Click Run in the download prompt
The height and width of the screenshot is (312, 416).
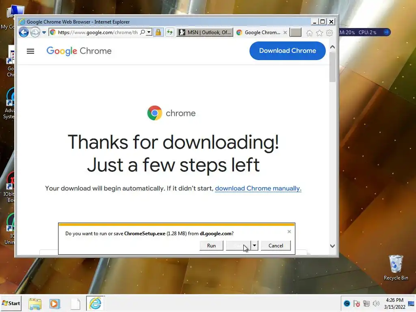click(211, 246)
